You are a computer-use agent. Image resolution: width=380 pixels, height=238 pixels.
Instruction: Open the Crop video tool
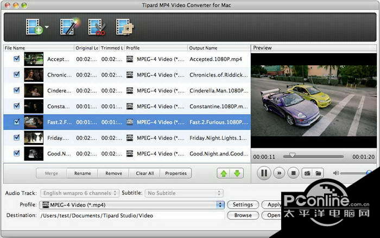point(125,27)
